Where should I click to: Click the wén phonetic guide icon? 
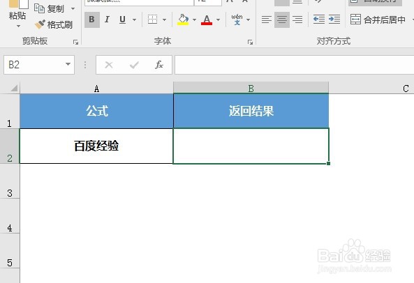pyautogui.click(x=237, y=20)
